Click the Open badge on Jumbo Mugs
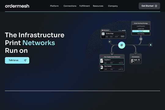The height and width of the screenshot is (110, 165). (x=123, y=36)
